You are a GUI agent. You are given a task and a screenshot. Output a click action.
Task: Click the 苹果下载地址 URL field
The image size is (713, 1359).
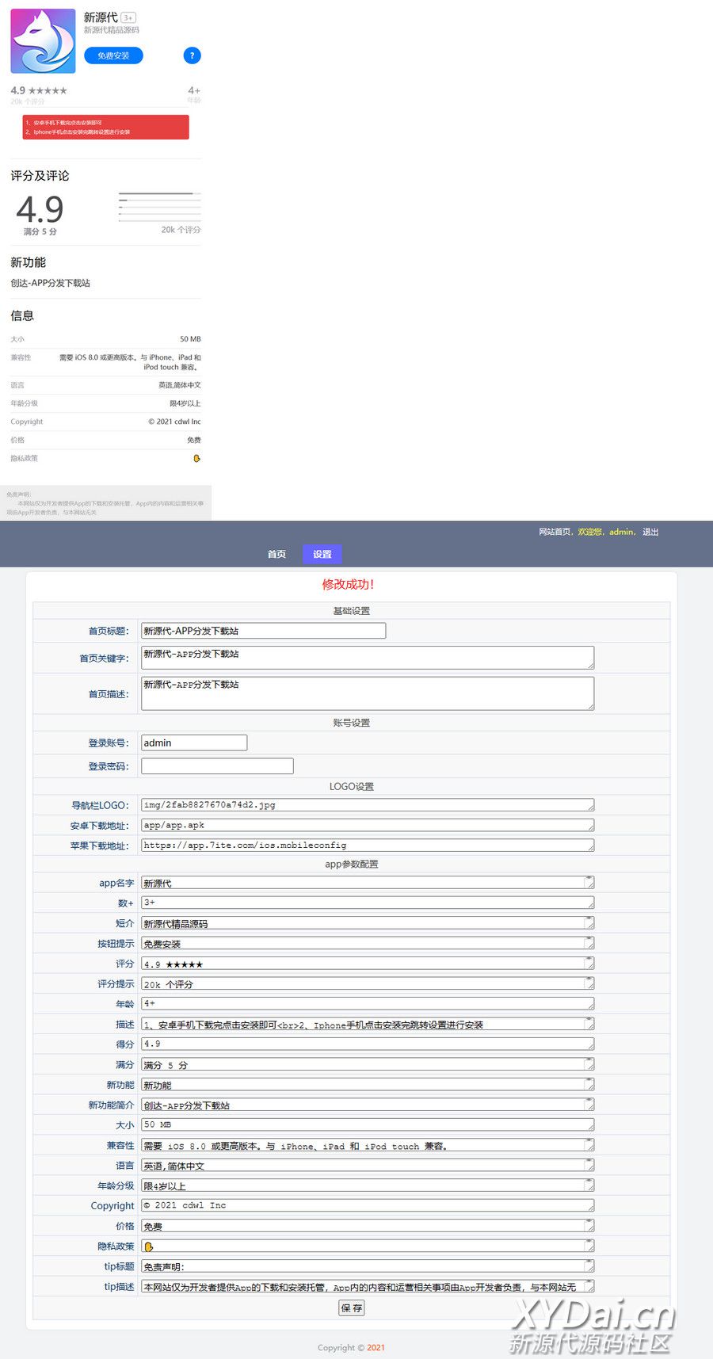367,846
